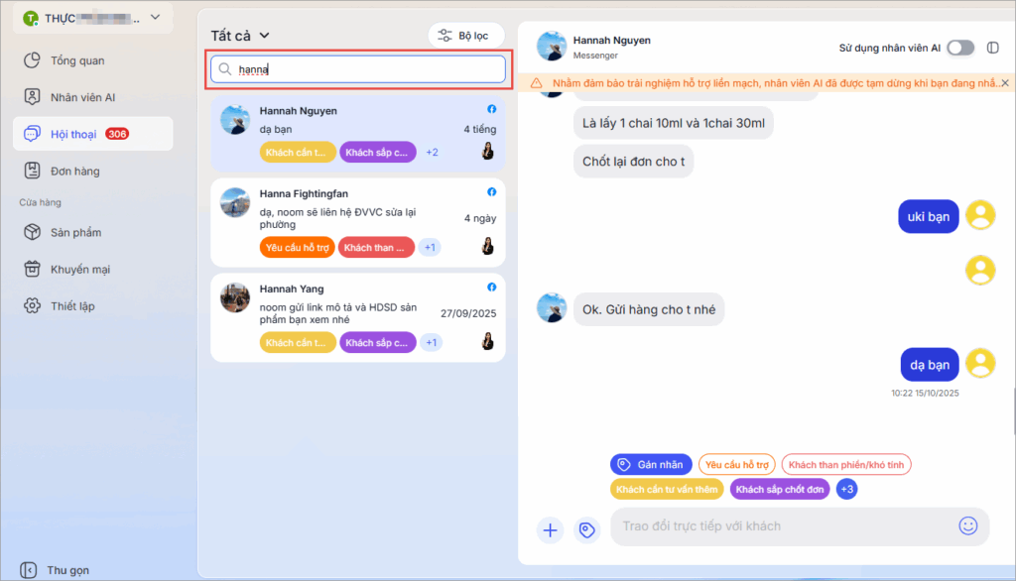Viewport: 1016px width, 581px height.
Task: Expand the Tất cả conversation dropdown
Action: click(241, 36)
